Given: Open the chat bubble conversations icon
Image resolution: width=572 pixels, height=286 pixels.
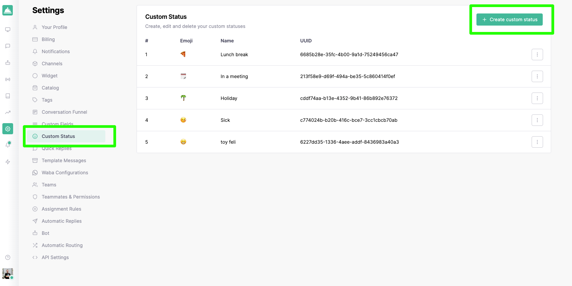Looking at the screenshot, I should pos(8,46).
